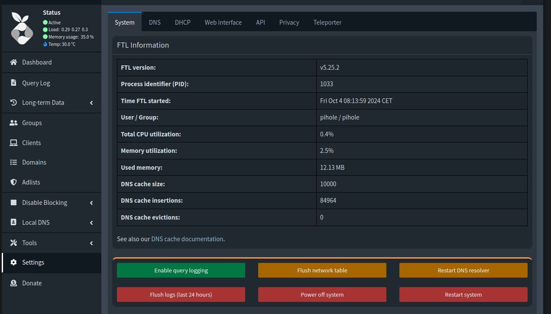Click the Local DNS address book icon

coord(13,223)
